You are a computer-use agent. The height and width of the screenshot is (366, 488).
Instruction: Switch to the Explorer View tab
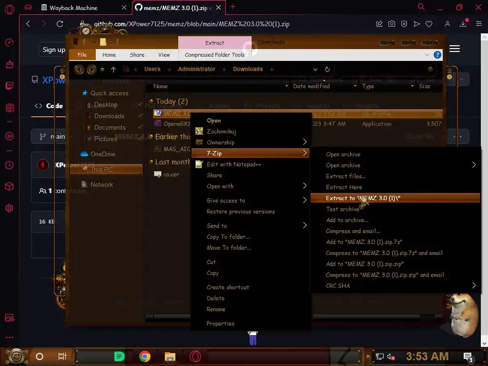[164, 55]
